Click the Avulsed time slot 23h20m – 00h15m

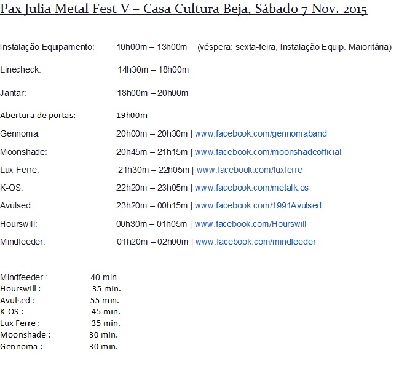coord(152,205)
